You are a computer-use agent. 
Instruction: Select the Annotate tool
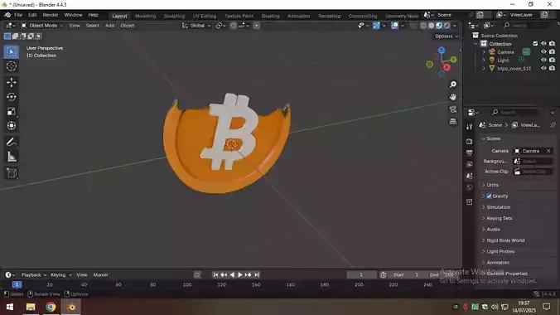(12, 142)
